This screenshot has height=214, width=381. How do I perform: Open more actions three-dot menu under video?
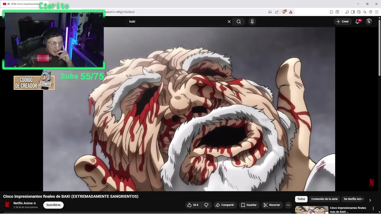pyautogui.click(x=288, y=205)
